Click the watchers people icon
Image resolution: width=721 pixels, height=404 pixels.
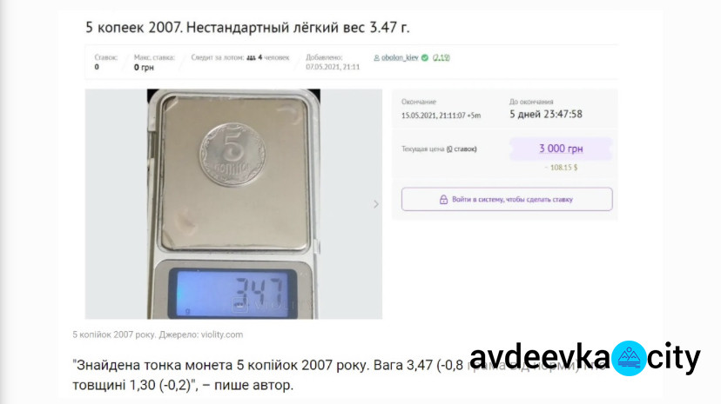251,58
